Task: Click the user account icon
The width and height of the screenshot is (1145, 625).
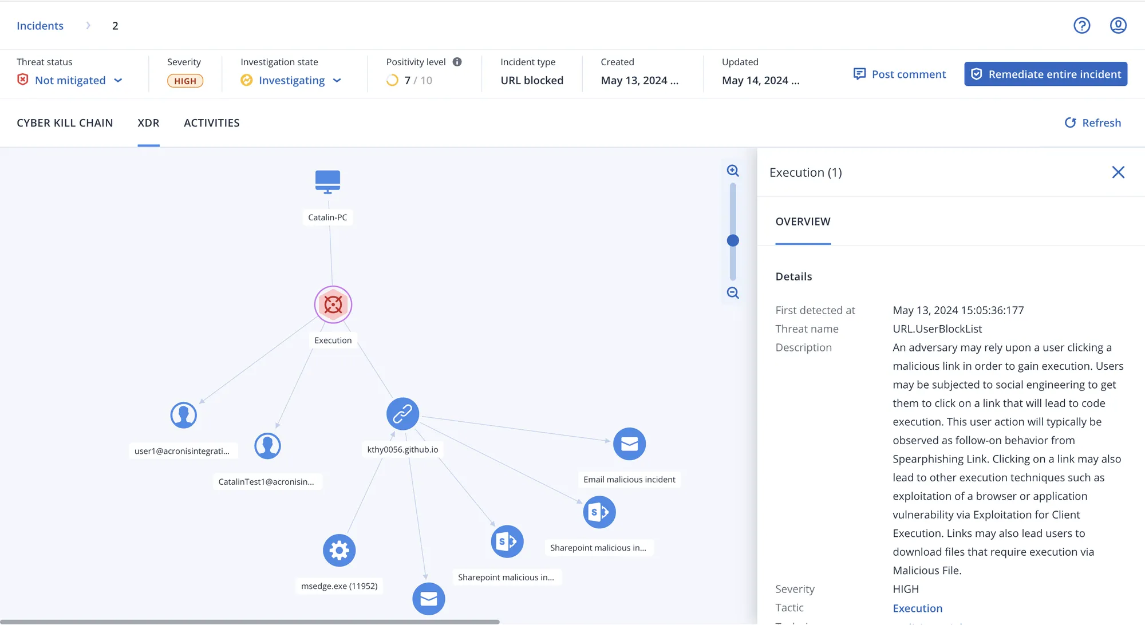Action: click(x=1118, y=25)
